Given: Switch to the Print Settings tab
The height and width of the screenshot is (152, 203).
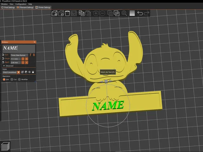Looking at the screenshot, I should coord(8,8).
